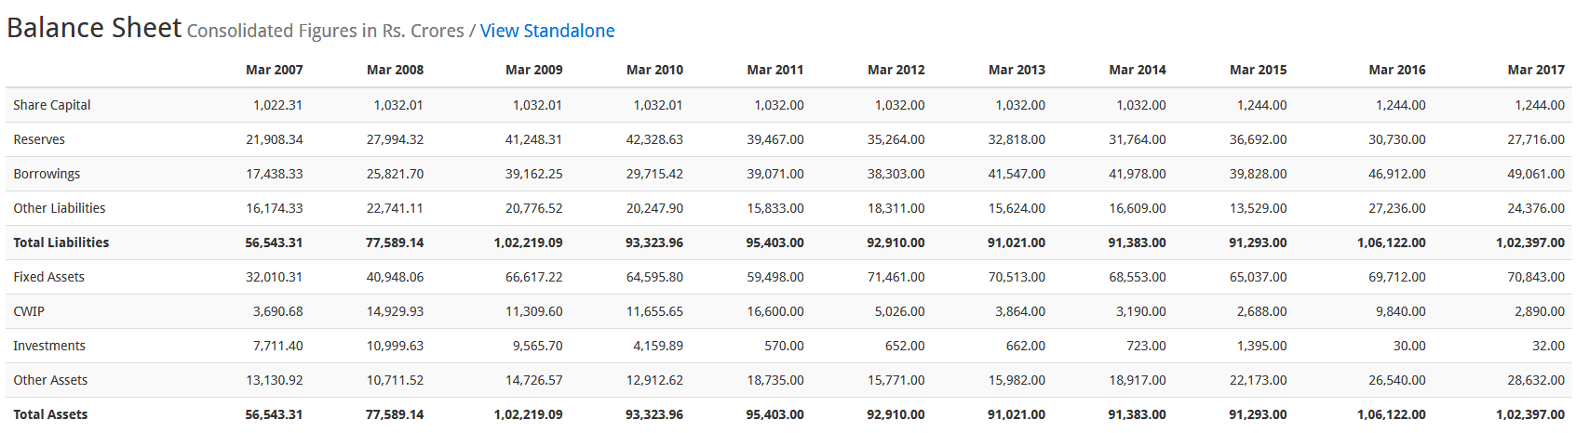Click the Mar 2007 column header
The width and height of the screenshot is (1576, 433).
[x=274, y=70]
